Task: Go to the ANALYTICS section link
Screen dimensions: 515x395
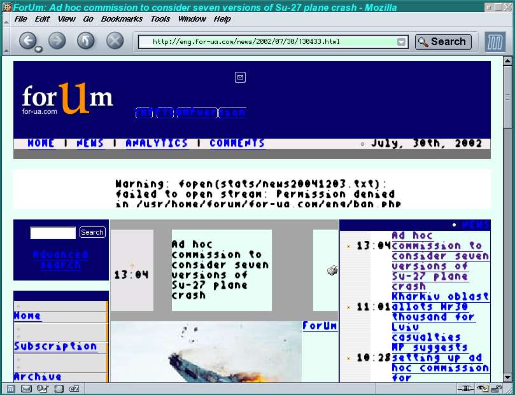Action: point(157,143)
